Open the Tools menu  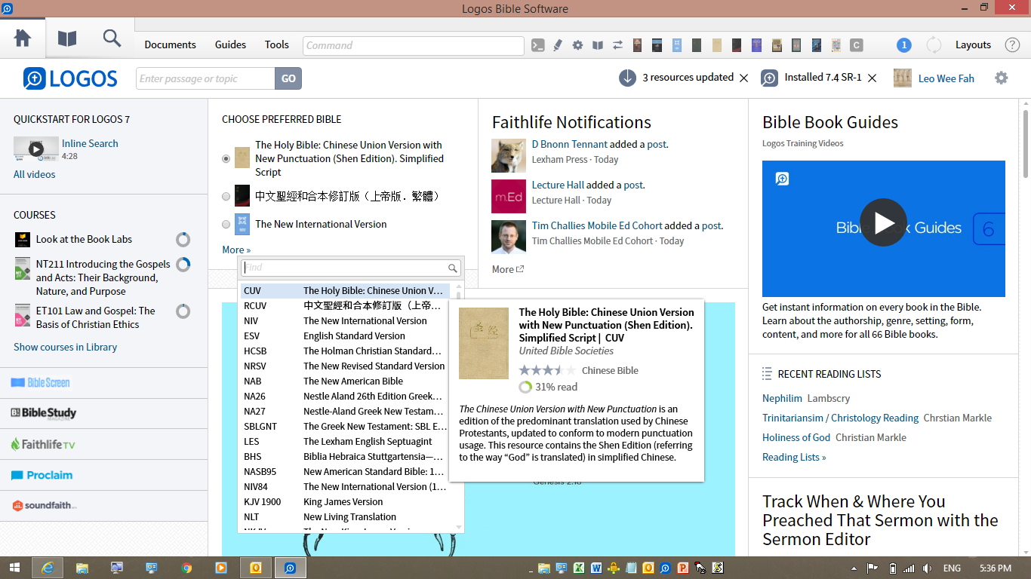click(277, 45)
